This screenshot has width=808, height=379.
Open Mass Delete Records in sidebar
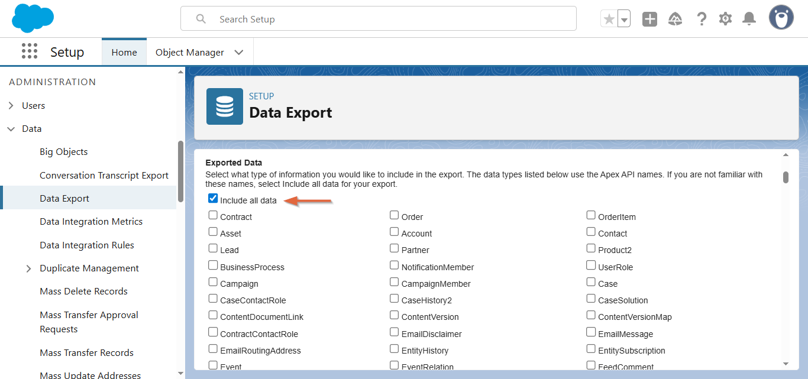coord(83,291)
